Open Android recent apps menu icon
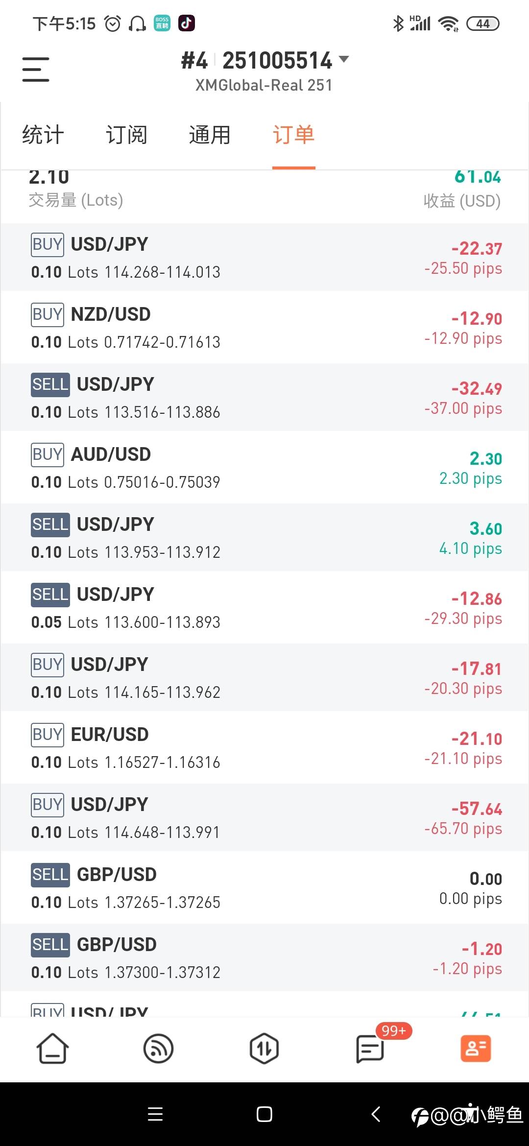This screenshot has width=529, height=1146. click(155, 1114)
